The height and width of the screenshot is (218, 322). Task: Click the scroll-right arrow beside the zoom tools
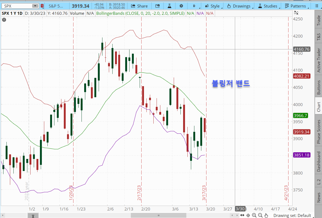tap(237, 215)
